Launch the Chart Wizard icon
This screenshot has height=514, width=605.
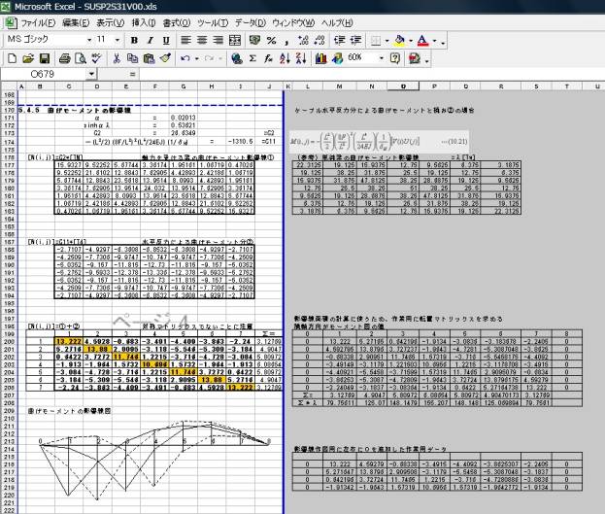[320, 58]
